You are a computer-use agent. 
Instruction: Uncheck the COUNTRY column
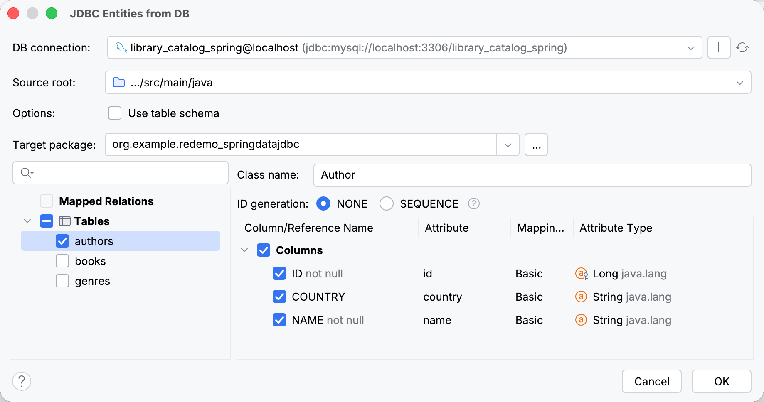(x=279, y=297)
